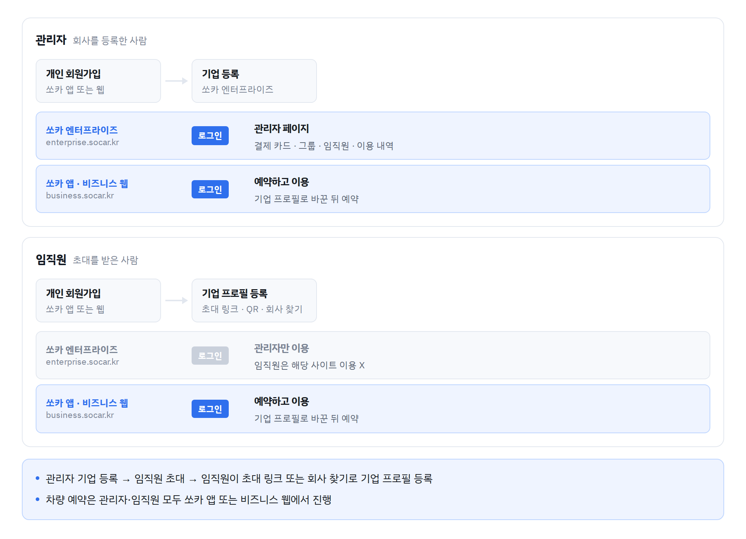Click 예약하고 이용 title in 임직원 section
Screen dimensions: 746x539
click(x=282, y=401)
